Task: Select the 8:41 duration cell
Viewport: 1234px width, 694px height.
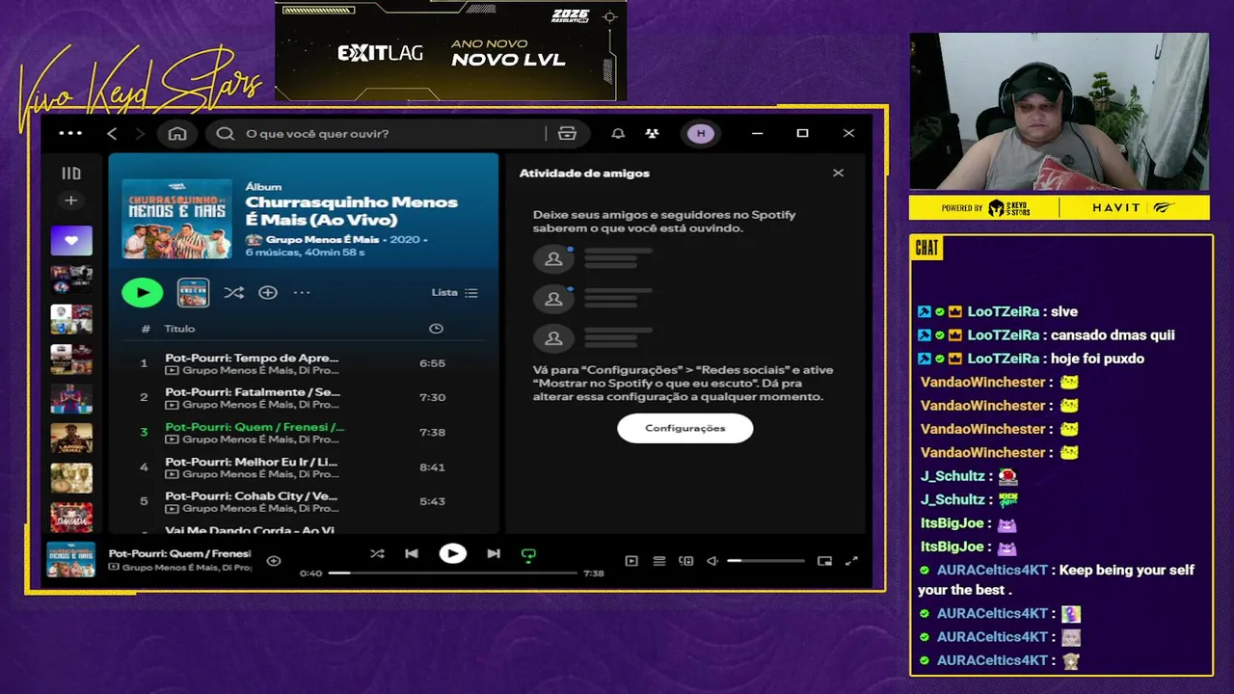Action: [432, 467]
